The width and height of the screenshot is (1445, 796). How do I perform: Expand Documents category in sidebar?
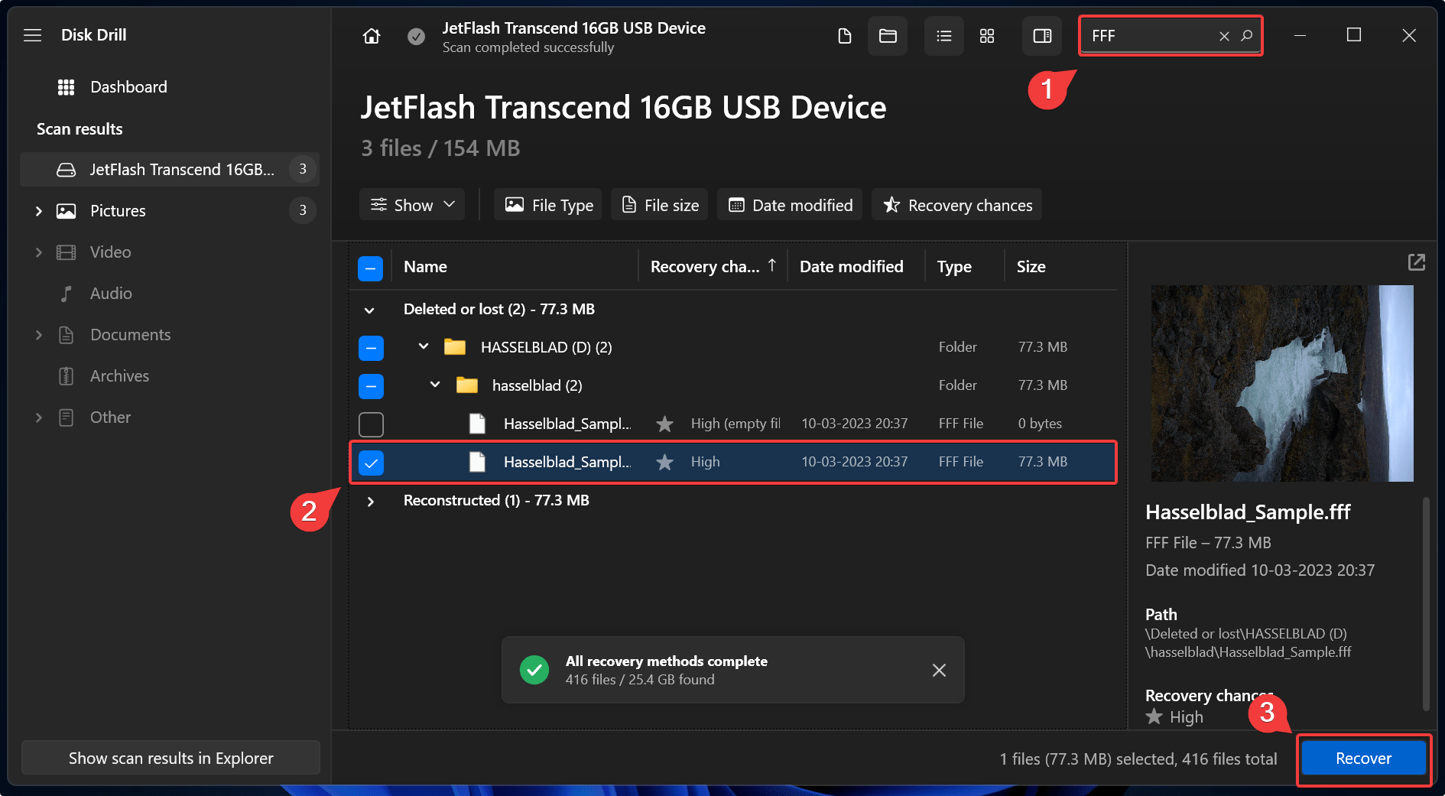(x=38, y=335)
